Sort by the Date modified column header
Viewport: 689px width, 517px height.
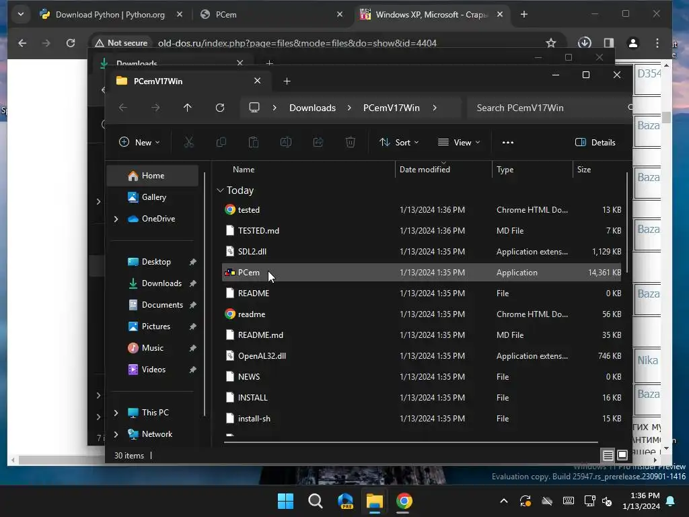click(x=425, y=169)
